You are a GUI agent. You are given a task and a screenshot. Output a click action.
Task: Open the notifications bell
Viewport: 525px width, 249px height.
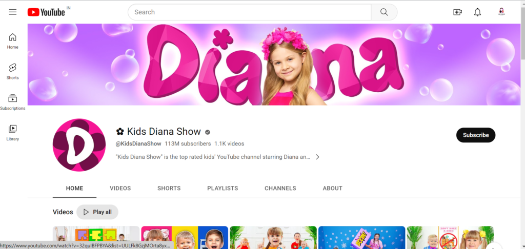pyautogui.click(x=477, y=12)
